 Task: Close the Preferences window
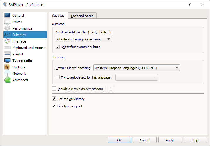[x=203, y=4]
